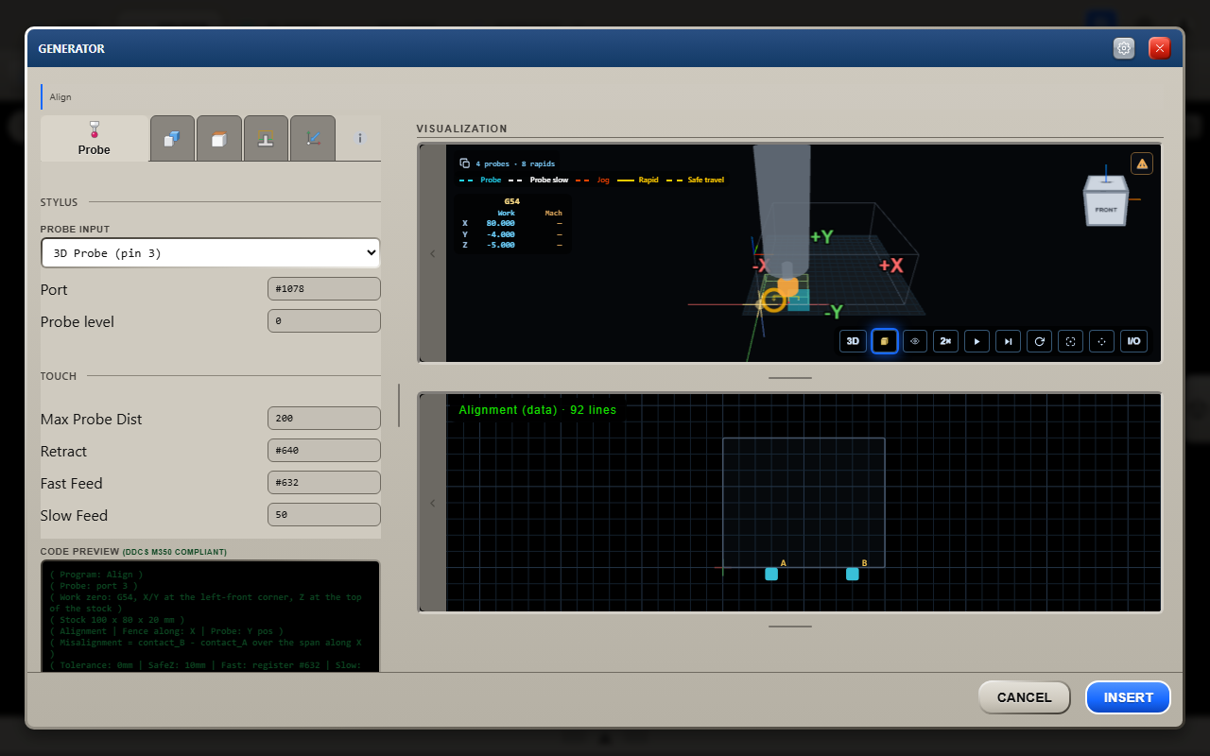This screenshot has height=756, width=1210.
Task: Click the resize handle below the alignment panel
Action: pyautogui.click(x=790, y=626)
